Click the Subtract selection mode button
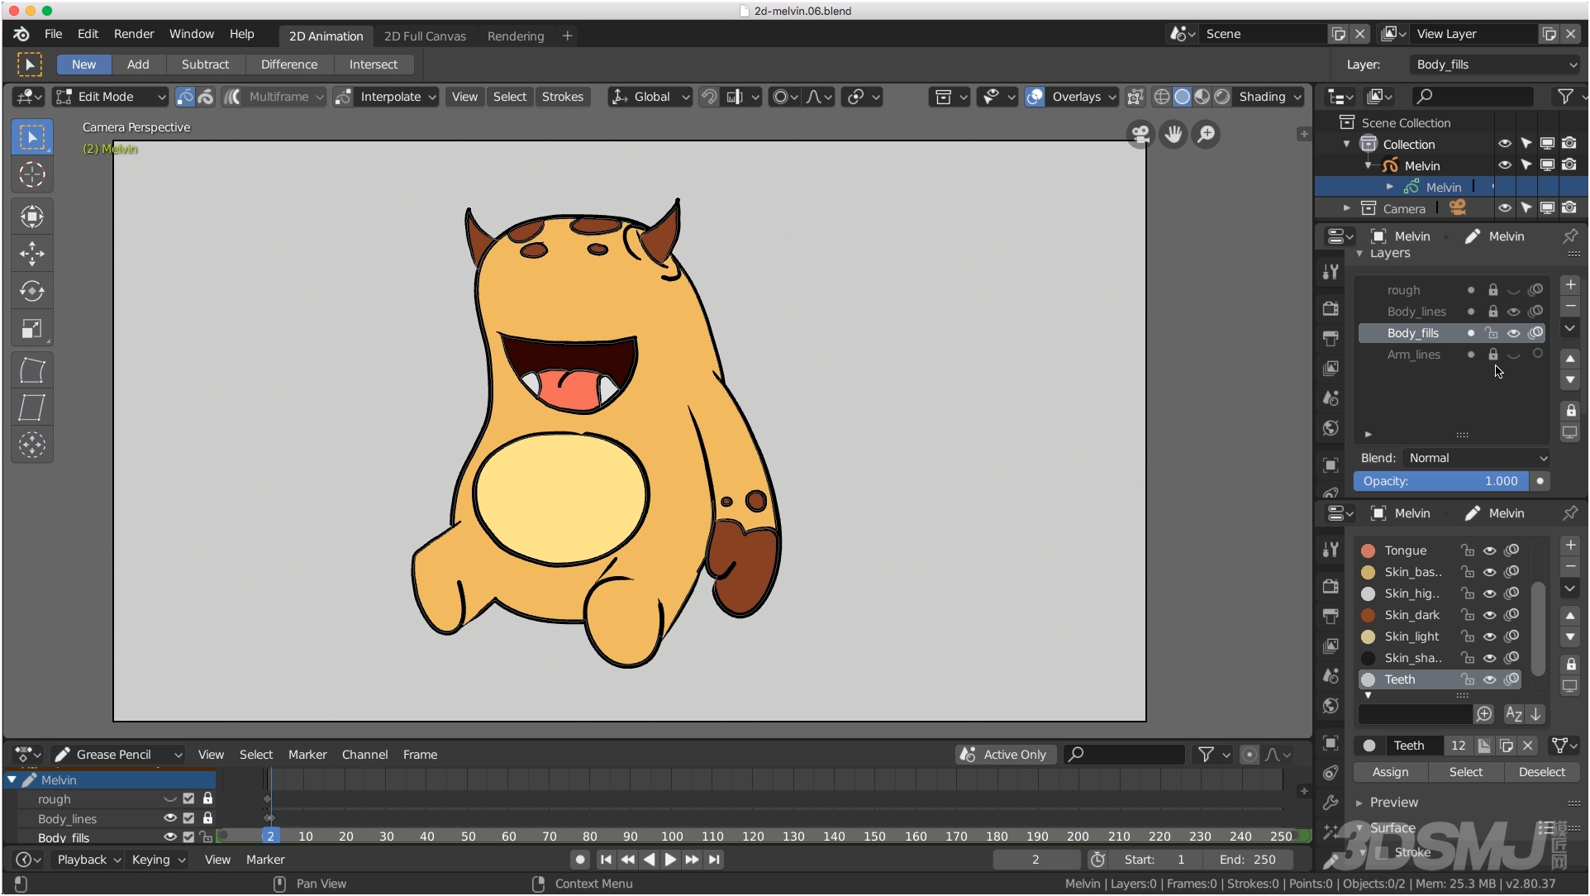 [205, 64]
